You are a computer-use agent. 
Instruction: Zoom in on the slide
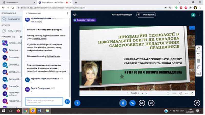tap(181, 93)
